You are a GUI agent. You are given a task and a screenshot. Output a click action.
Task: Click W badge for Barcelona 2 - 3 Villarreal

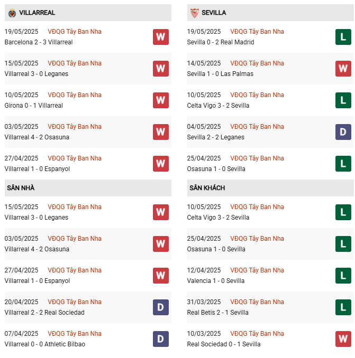[x=161, y=37]
